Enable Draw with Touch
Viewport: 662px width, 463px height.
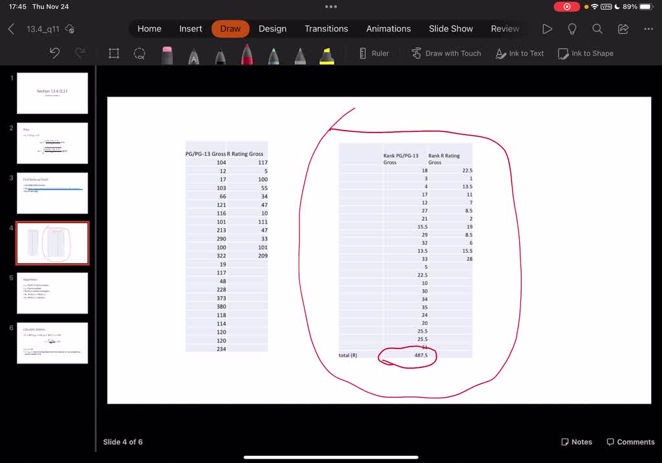446,54
